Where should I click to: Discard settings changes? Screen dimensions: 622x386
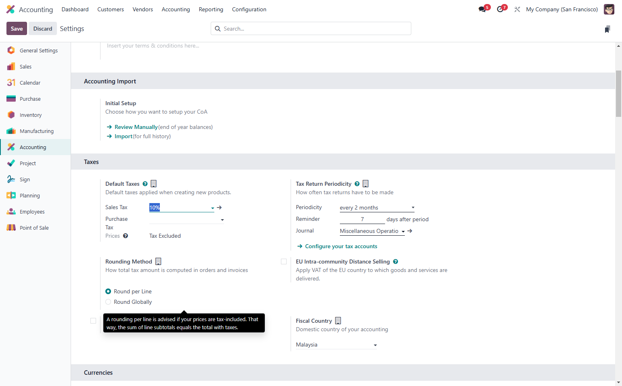coord(43,29)
